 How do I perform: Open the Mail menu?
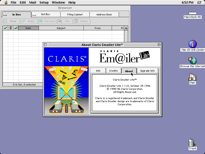click(x=33, y=3)
